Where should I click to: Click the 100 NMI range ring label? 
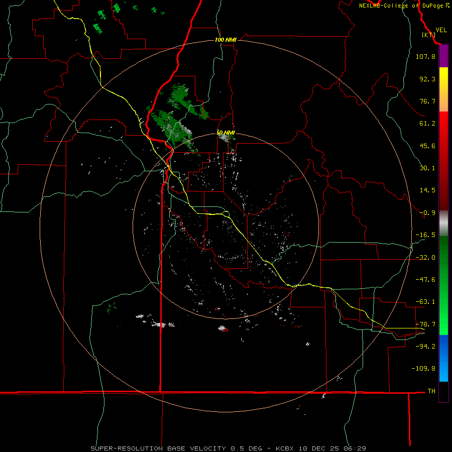225,40
